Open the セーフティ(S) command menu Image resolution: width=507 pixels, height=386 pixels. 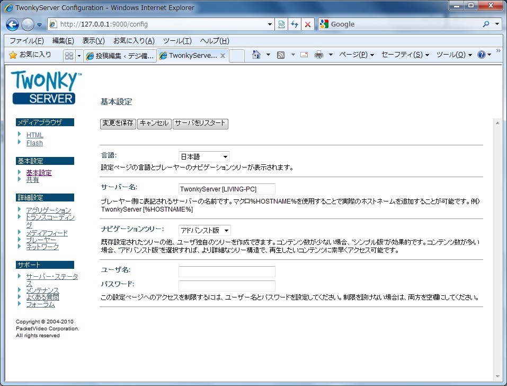click(x=405, y=55)
